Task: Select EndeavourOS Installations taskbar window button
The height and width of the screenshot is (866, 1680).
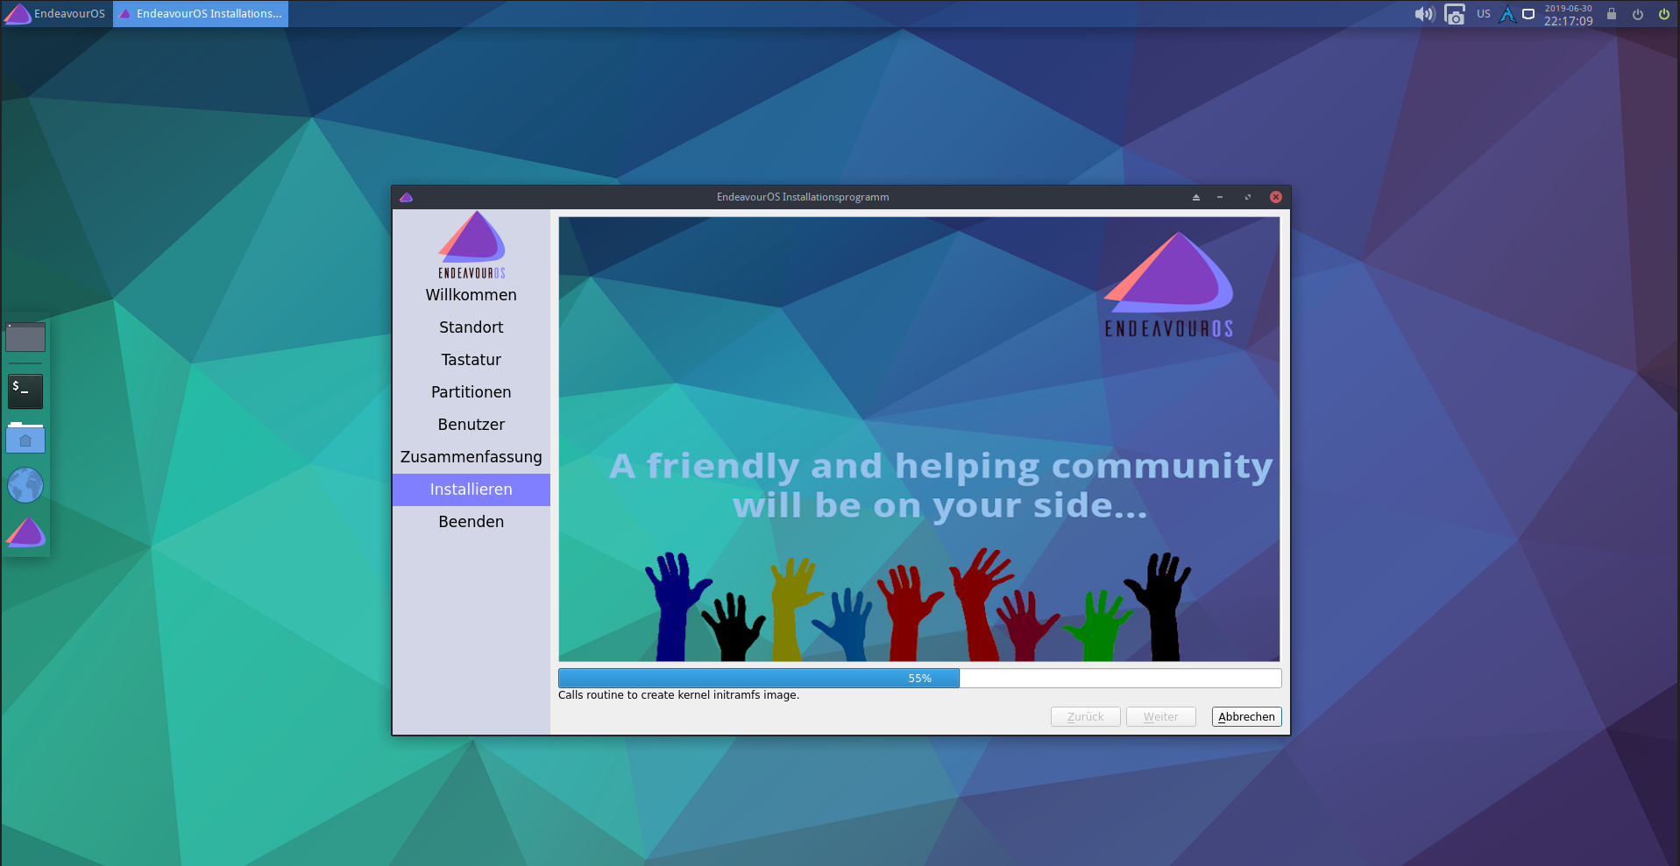Action: coord(201,13)
